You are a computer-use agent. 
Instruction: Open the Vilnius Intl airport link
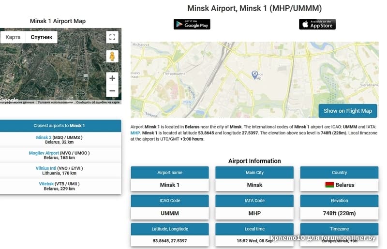click(x=45, y=168)
